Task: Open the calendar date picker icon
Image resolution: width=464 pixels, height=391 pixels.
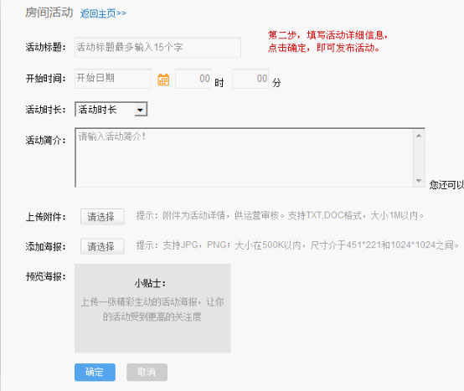Action: (163, 80)
